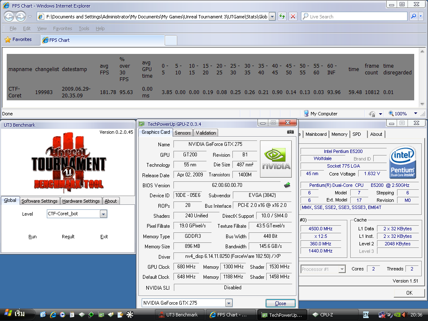428x321 pixels.
Task: Click the BIOS save chip icon in GPU-Z
Action: click(x=287, y=185)
